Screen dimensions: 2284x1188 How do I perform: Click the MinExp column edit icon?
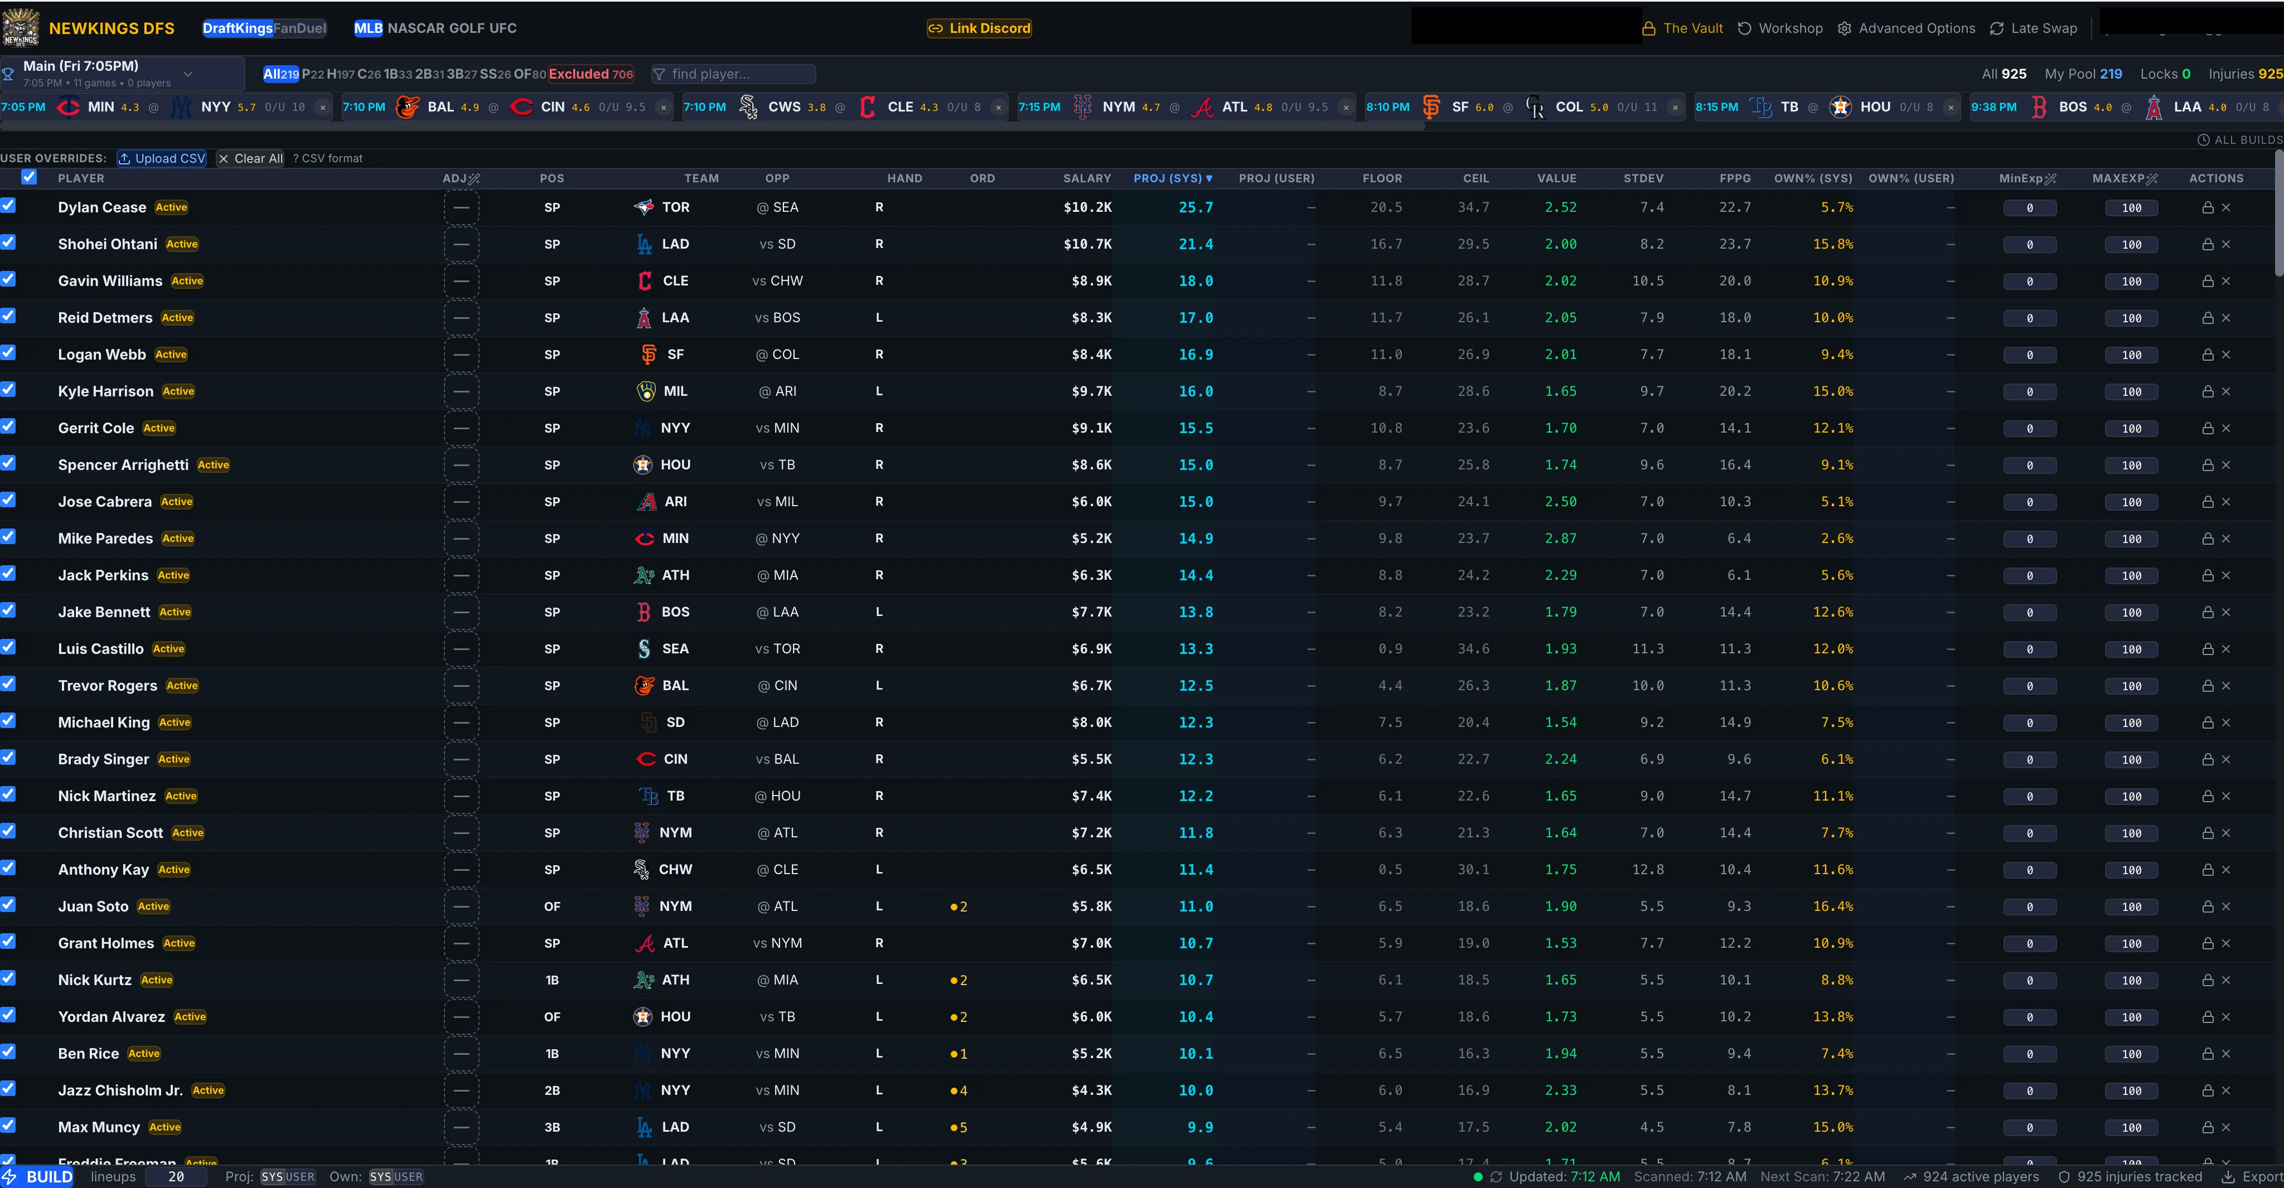pos(2050,179)
